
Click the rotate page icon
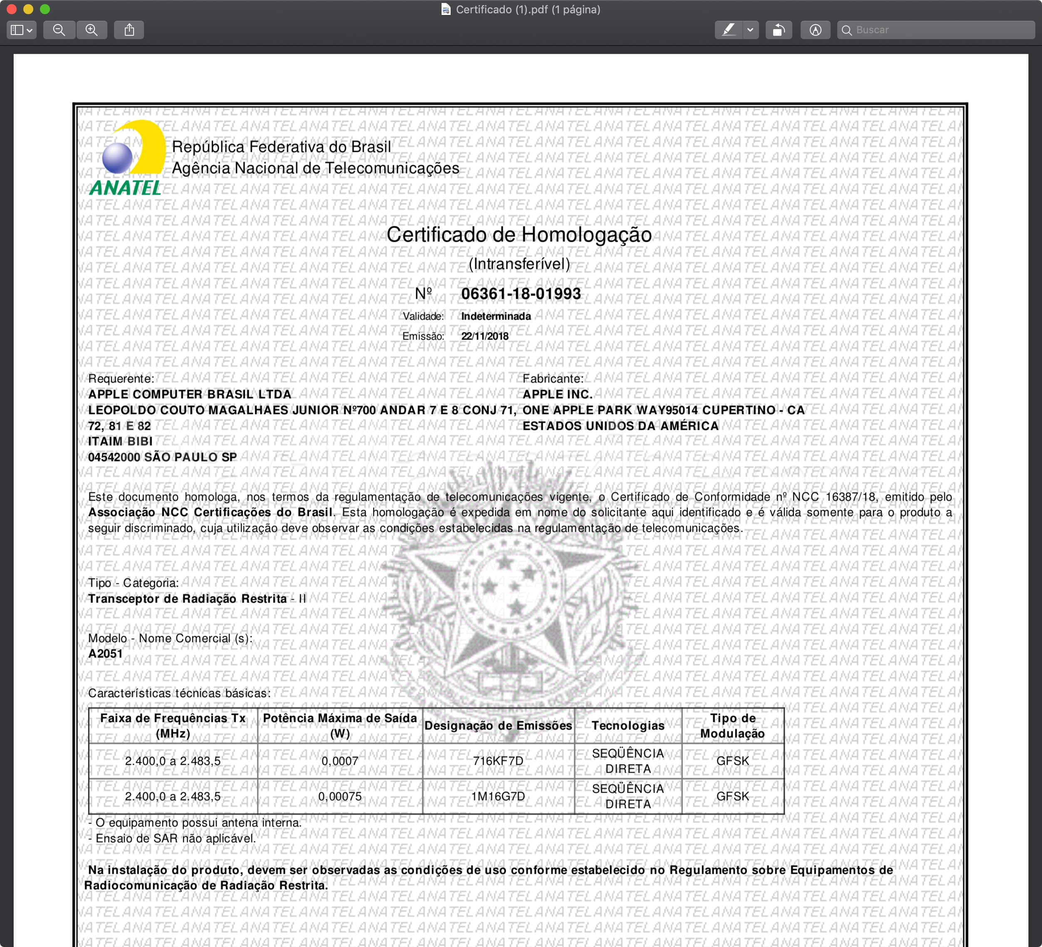tap(779, 30)
